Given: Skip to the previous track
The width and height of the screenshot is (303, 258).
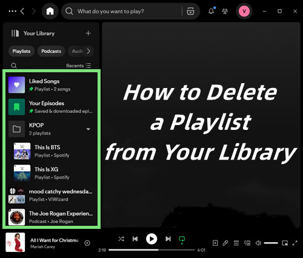Looking at the screenshot, I should [135, 239].
